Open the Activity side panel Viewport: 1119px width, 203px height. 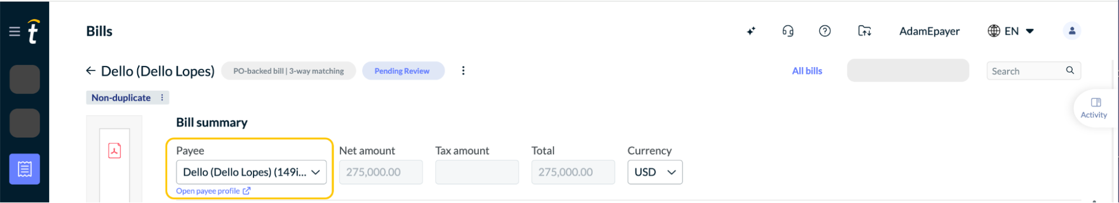(x=1093, y=108)
